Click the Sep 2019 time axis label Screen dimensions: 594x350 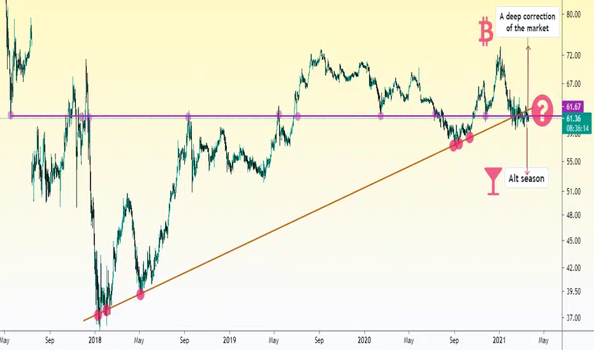(319, 340)
